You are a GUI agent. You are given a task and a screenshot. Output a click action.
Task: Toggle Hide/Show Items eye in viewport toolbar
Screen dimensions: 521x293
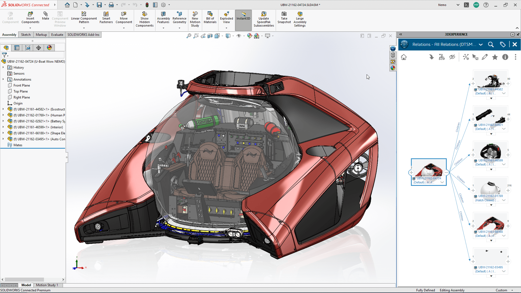239,36
